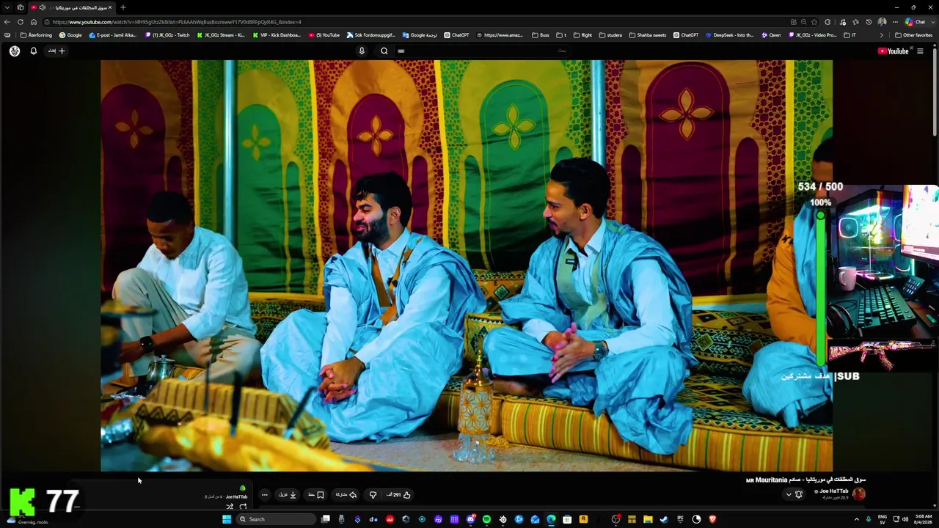939x528 pixels.
Task: Toggle playlist shuffle
Action: point(230,507)
